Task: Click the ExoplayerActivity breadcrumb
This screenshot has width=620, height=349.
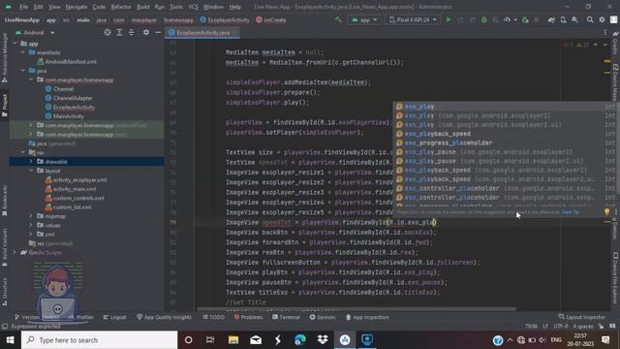Action: 225,19
